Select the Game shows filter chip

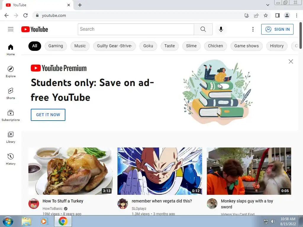click(246, 46)
